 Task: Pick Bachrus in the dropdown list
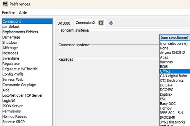pos(174,62)
